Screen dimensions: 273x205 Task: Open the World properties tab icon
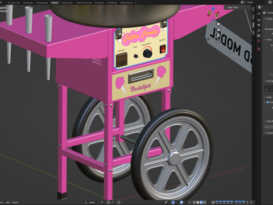coord(259,41)
